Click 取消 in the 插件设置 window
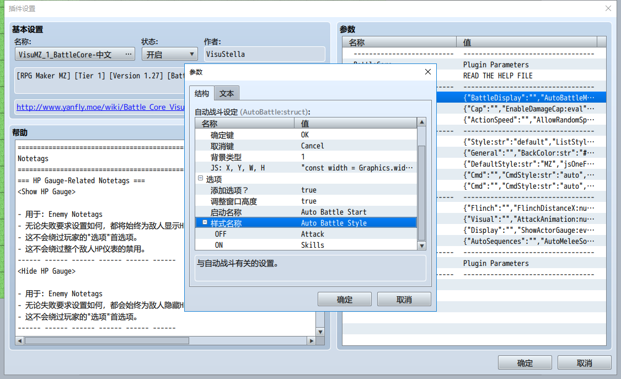 [584, 363]
